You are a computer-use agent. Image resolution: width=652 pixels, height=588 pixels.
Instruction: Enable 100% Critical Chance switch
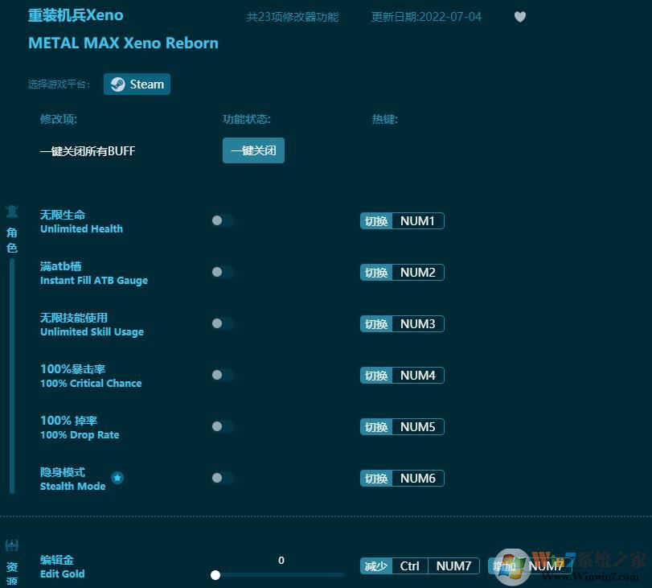(x=223, y=375)
